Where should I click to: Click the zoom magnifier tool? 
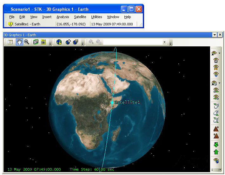(x=27, y=42)
